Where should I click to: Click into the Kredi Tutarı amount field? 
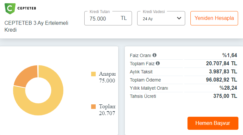click(108, 18)
